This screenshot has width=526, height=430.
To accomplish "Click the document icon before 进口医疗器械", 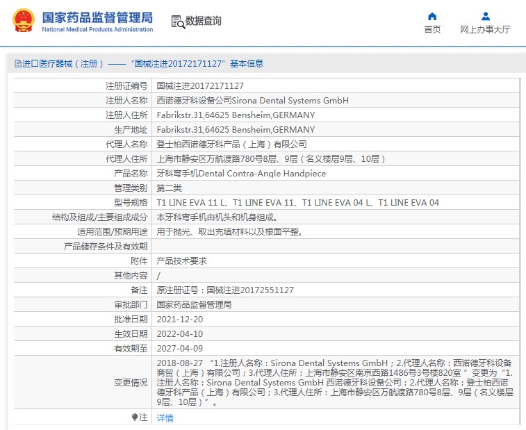I will click(18, 63).
